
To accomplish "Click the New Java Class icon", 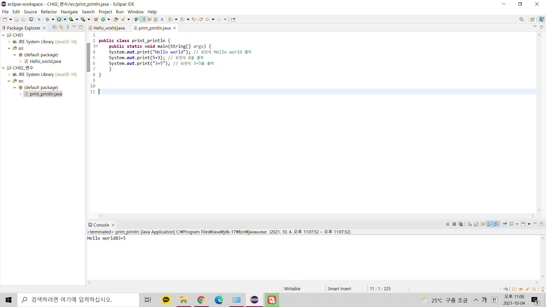I will tap(103, 19).
